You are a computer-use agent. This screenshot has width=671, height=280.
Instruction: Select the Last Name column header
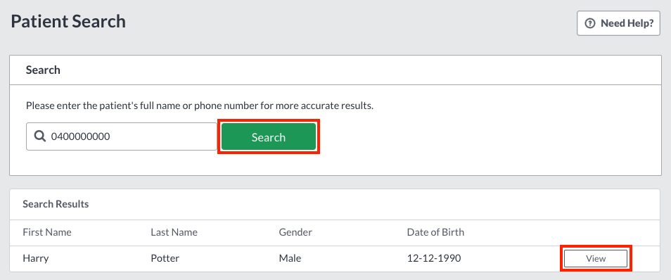[174, 232]
